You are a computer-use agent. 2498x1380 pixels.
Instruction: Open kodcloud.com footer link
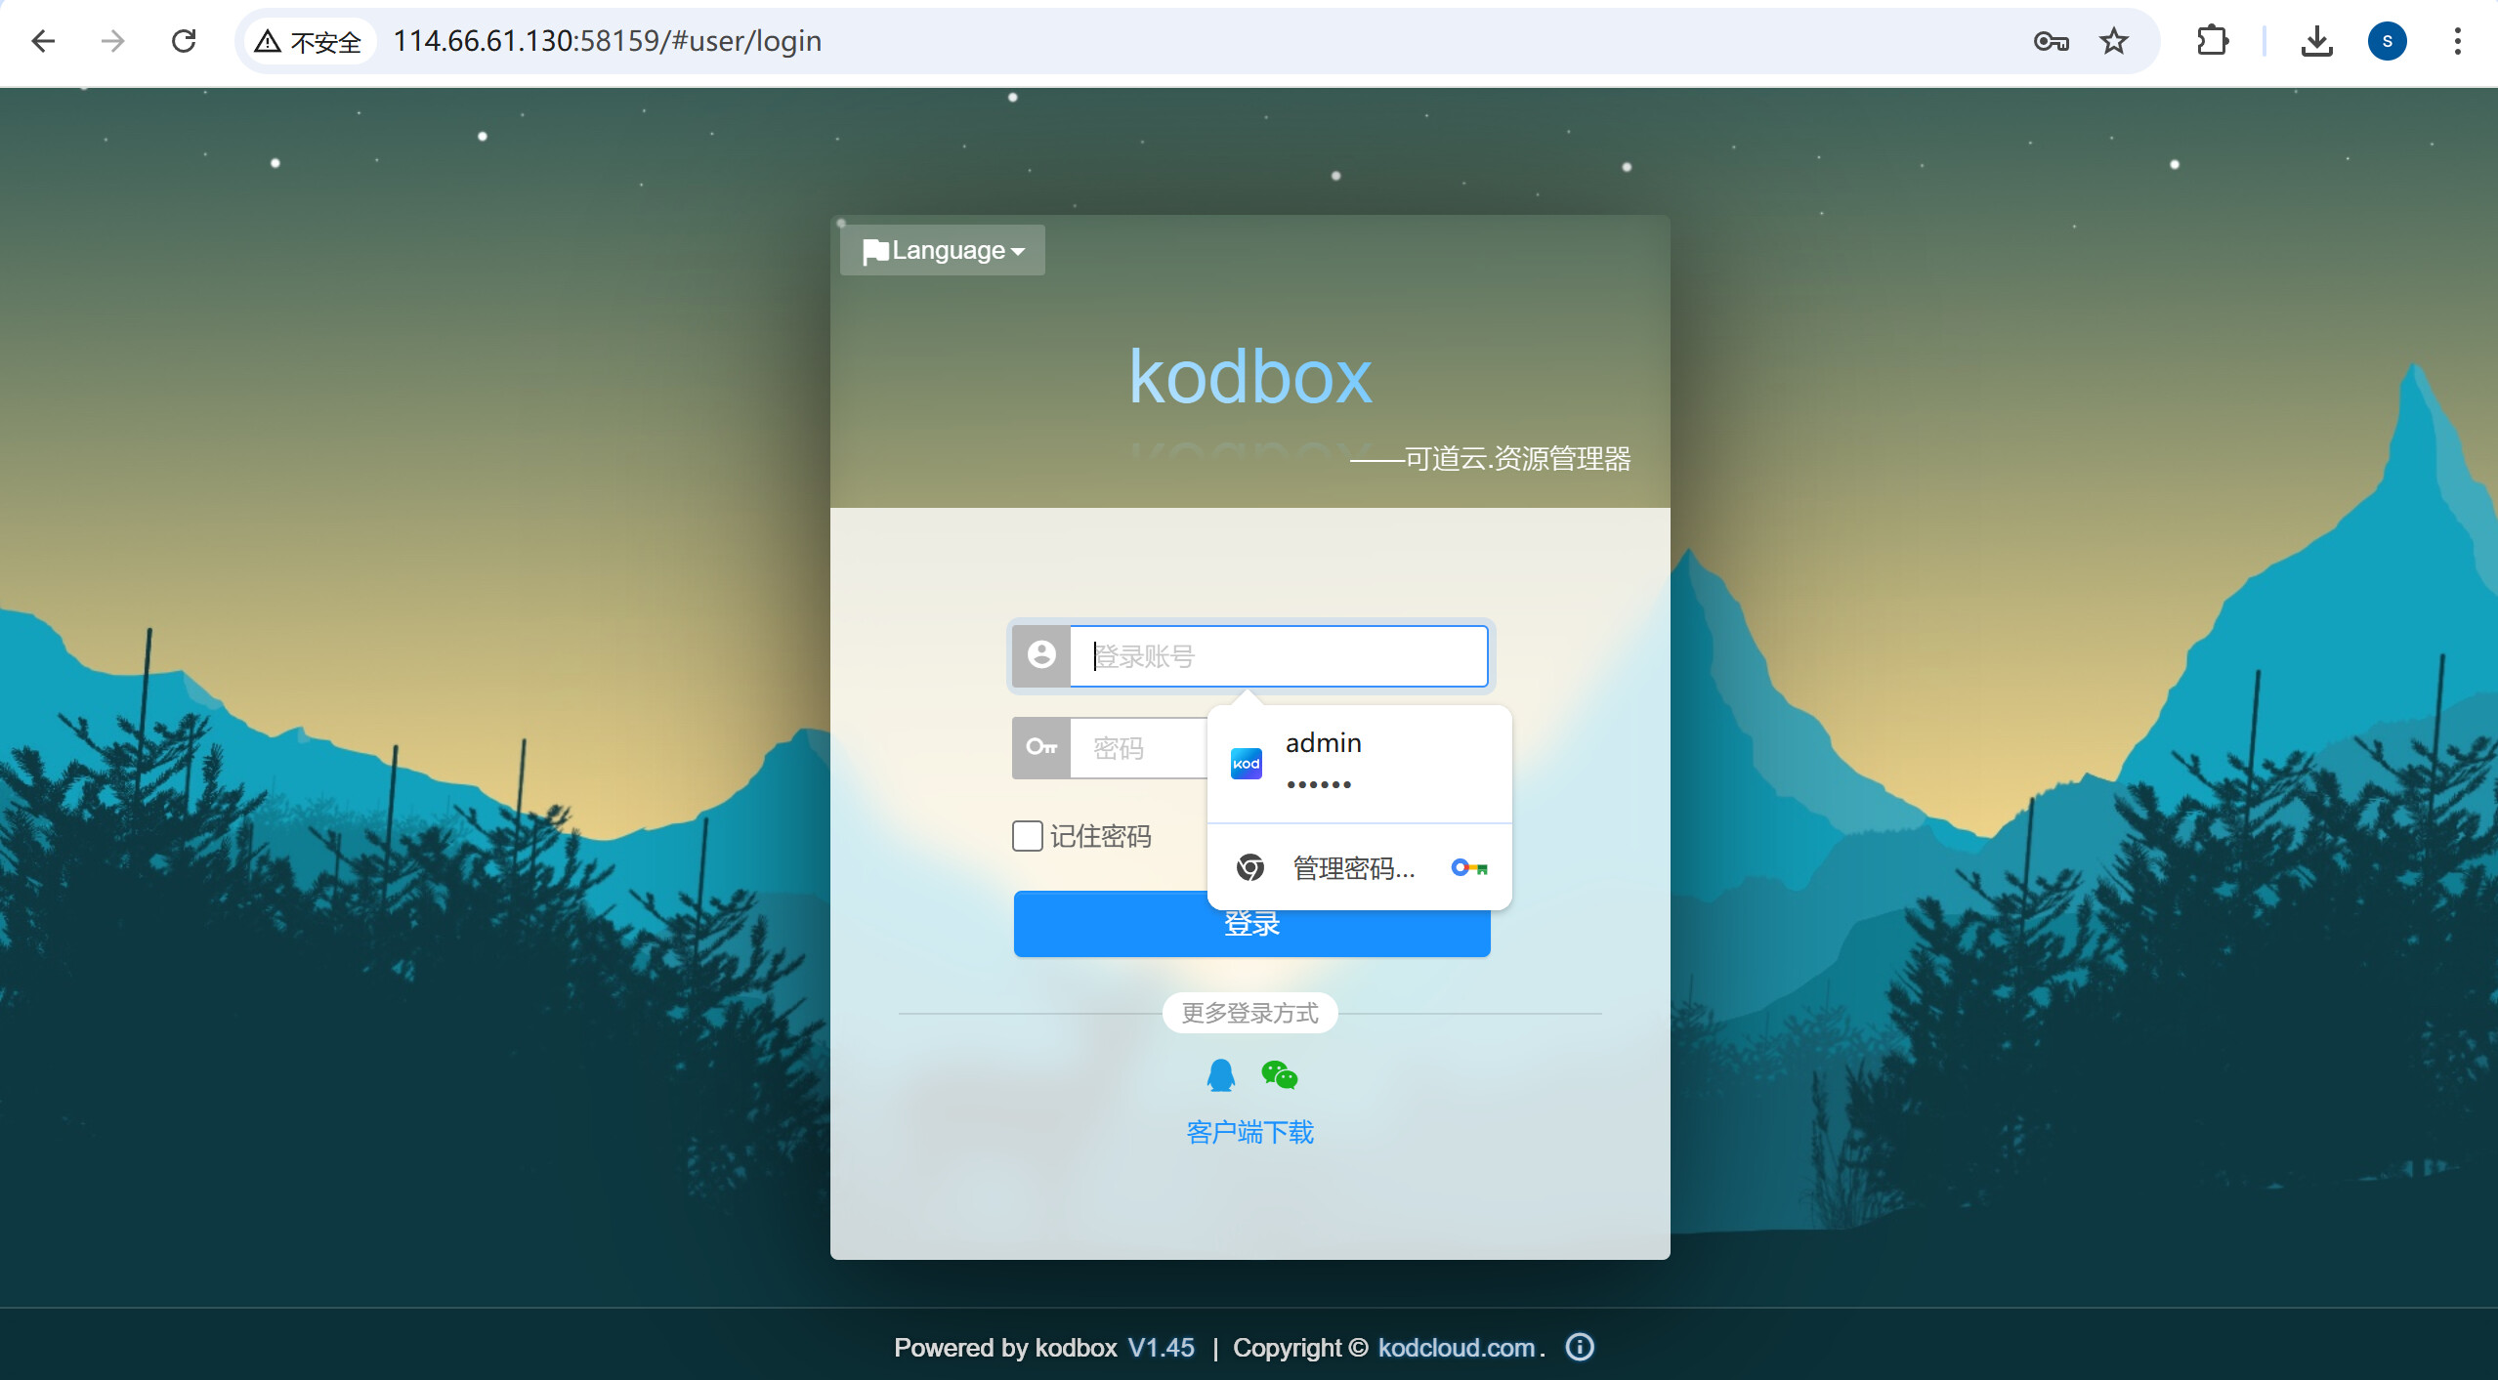1456,1348
